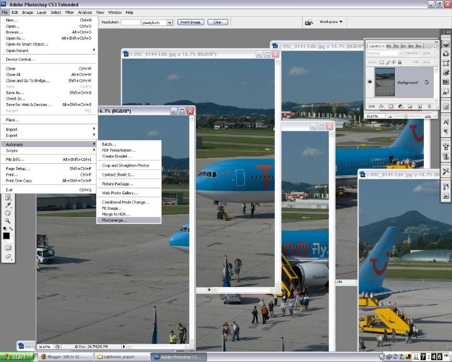452x362 pixels.
Task: Delete layer trash icon
Action: click(x=429, y=106)
